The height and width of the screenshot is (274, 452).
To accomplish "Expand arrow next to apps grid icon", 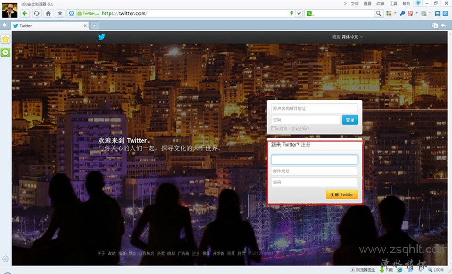I will pos(395,13).
